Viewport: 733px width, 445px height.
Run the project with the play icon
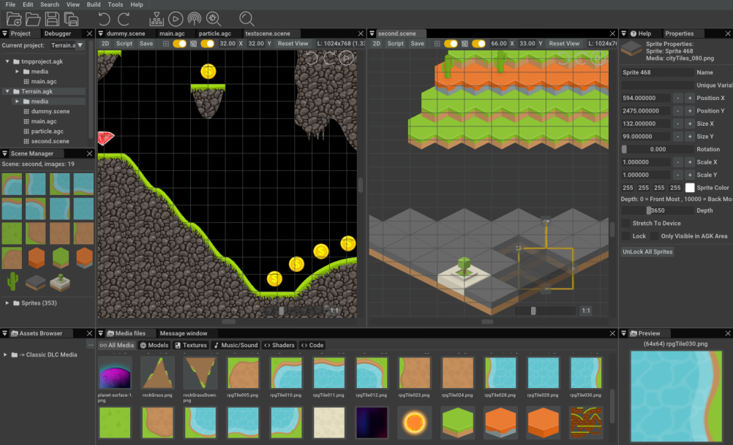(x=176, y=19)
